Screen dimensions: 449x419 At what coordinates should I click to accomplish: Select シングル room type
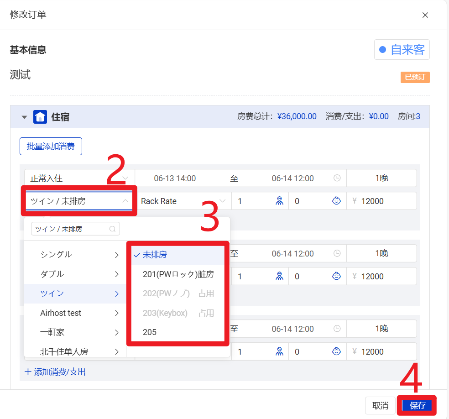[x=56, y=255]
